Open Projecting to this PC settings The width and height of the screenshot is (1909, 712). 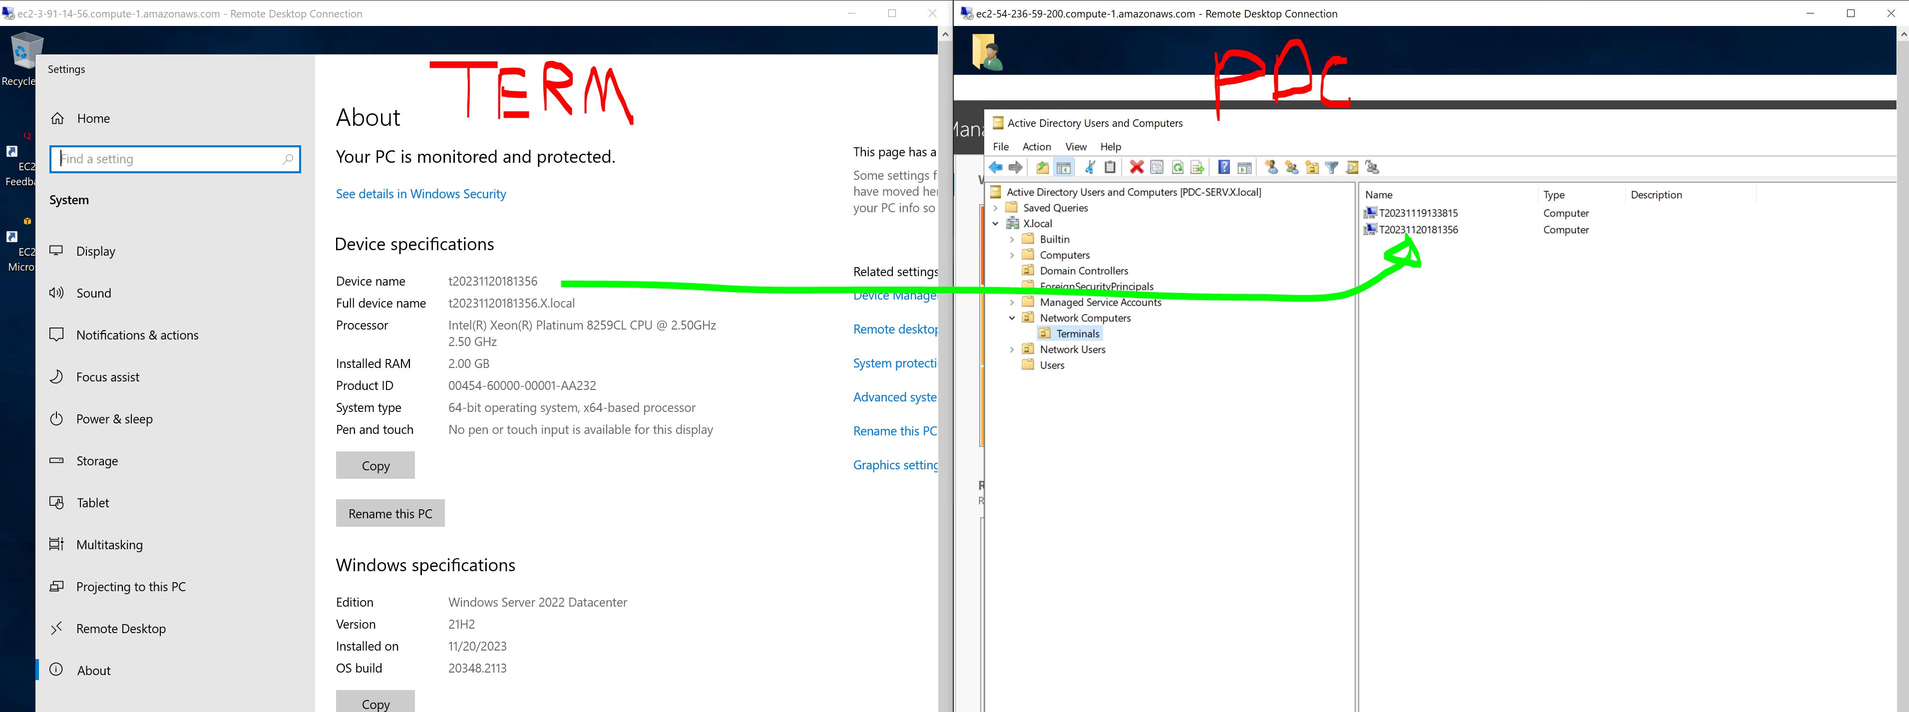[x=175, y=587]
